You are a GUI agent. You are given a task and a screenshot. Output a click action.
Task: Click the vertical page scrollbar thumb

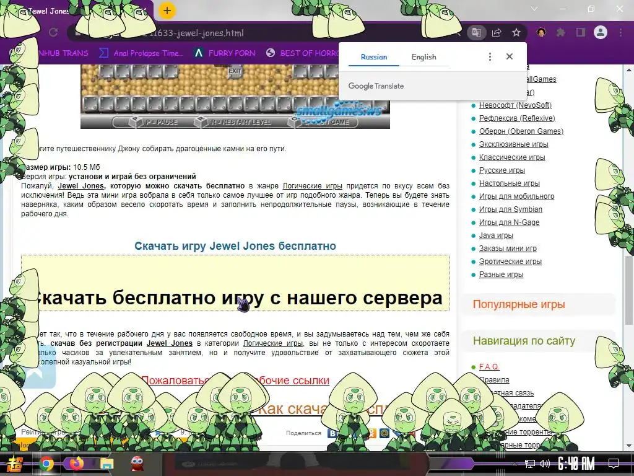(x=629, y=289)
